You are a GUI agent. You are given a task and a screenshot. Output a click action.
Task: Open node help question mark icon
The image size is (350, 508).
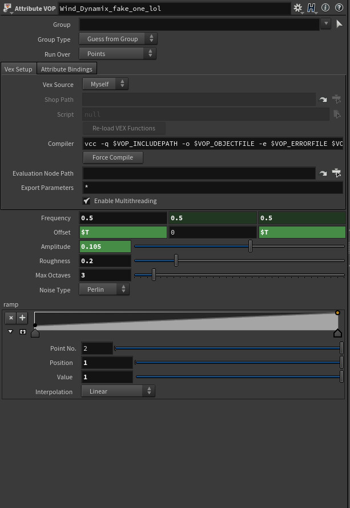[339, 9]
